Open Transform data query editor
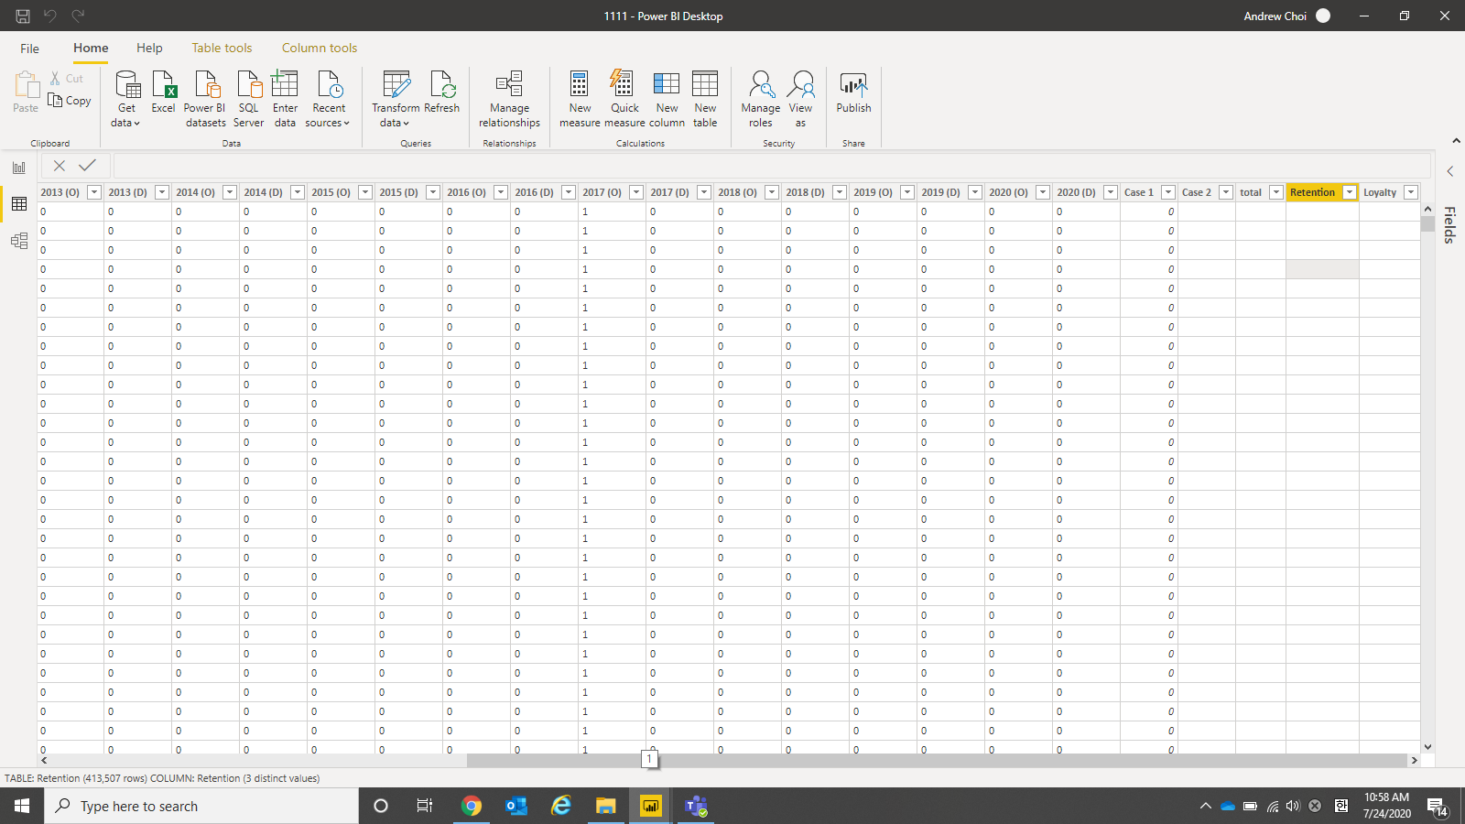This screenshot has width=1465, height=824. tap(396, 99)
